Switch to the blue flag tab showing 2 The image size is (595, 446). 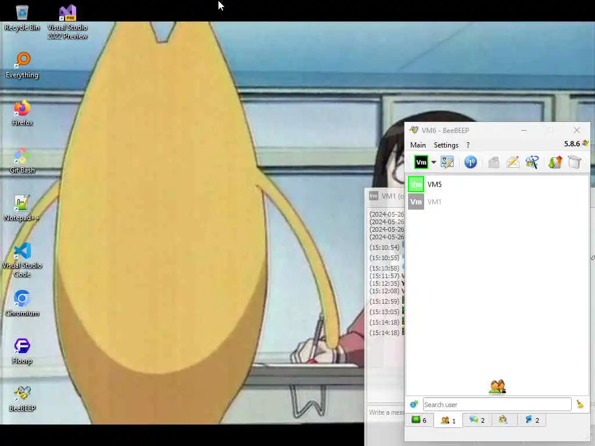532,420
